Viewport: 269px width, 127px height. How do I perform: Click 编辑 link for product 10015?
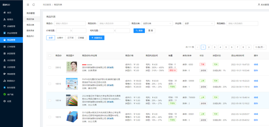click(x=256, y=114)
